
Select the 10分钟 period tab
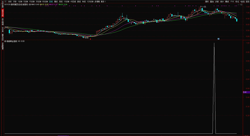point(67,2)
